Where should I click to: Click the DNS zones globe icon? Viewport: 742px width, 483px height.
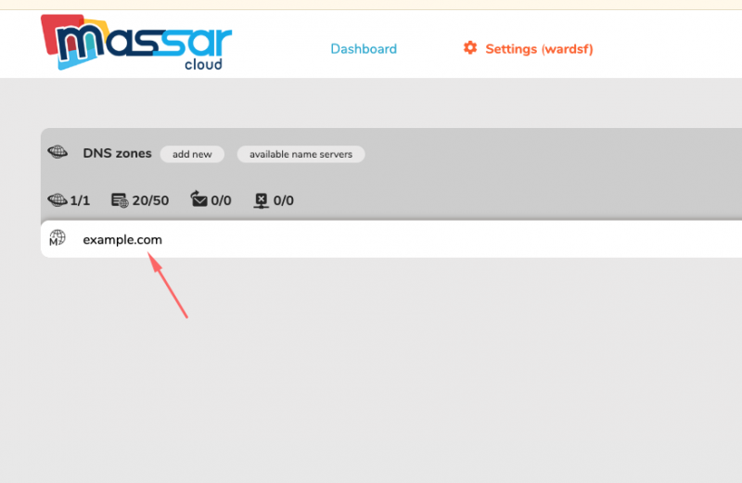58,152
